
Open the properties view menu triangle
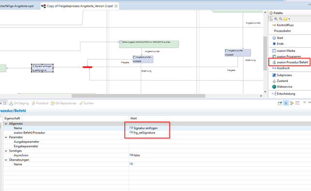[304, 102]
